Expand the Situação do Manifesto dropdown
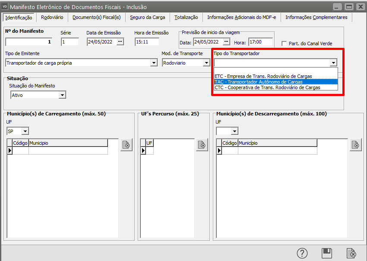The width and height of the screenshot is (367, 261). pos(62,95)
